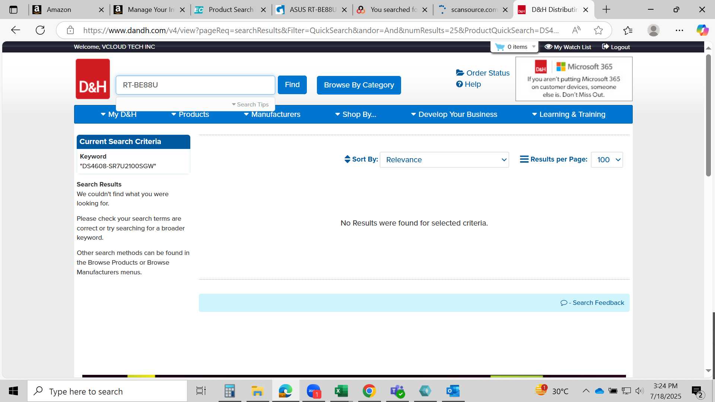
Task: Open the Favorites list icon
Action: click(628, 30)
